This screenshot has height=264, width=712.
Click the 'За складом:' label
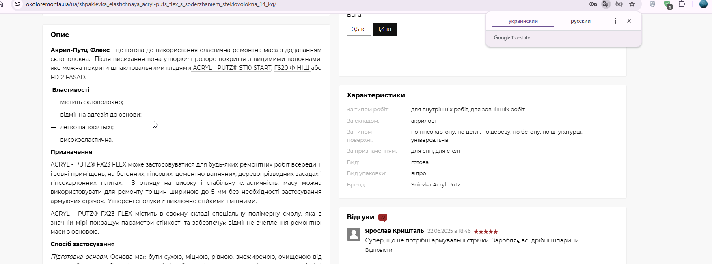coord(363,121)
